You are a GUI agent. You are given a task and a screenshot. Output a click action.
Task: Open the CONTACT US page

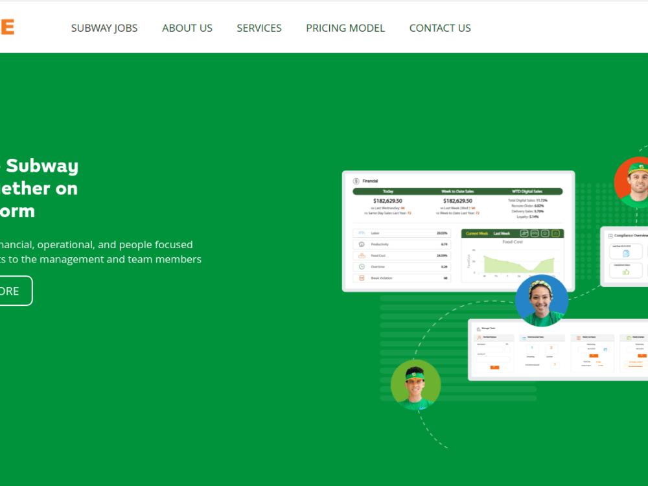tap(440, 28)
